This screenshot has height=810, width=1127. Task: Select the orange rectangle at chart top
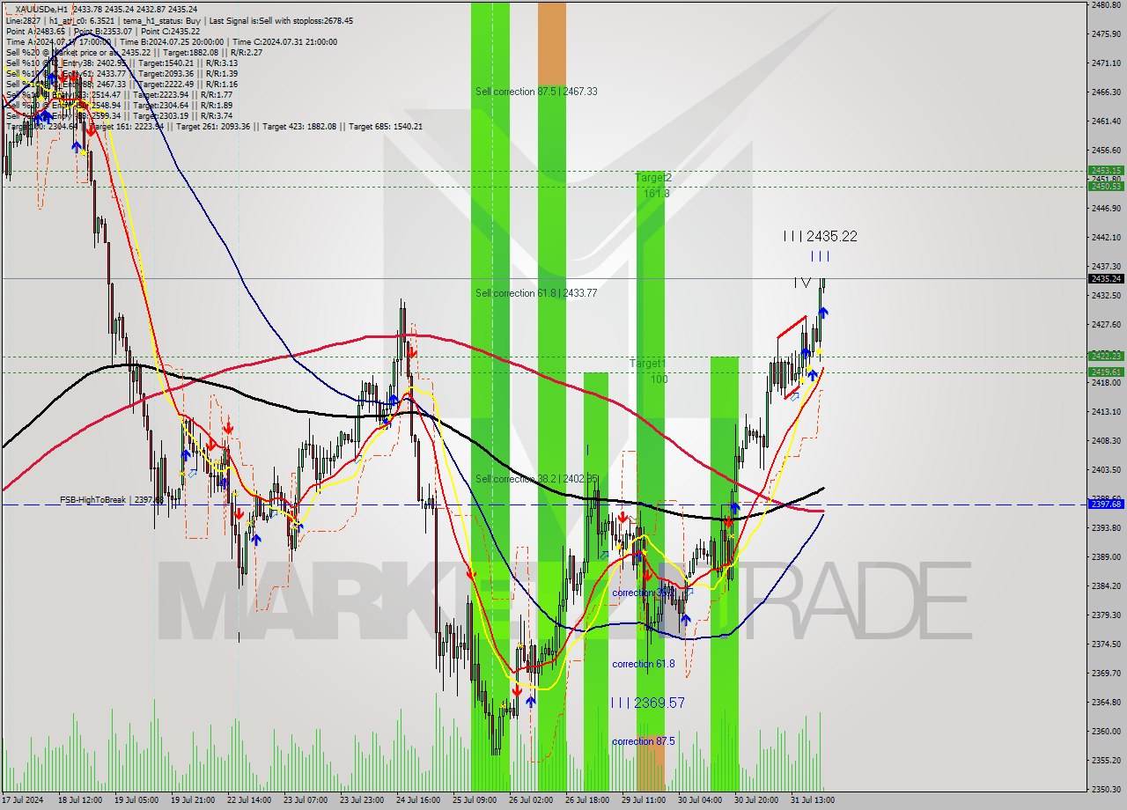click(x=552, y=44)
